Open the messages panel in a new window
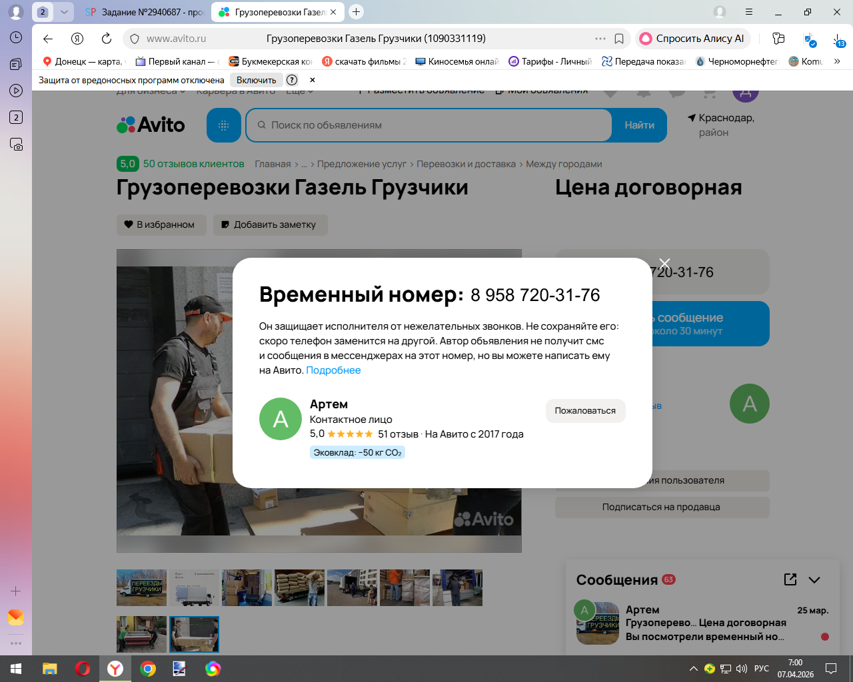 (x=790, y=579)
